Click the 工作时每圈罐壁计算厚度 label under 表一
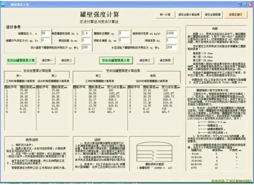Screen dimensions: 254x185 [x=20, y=81]
